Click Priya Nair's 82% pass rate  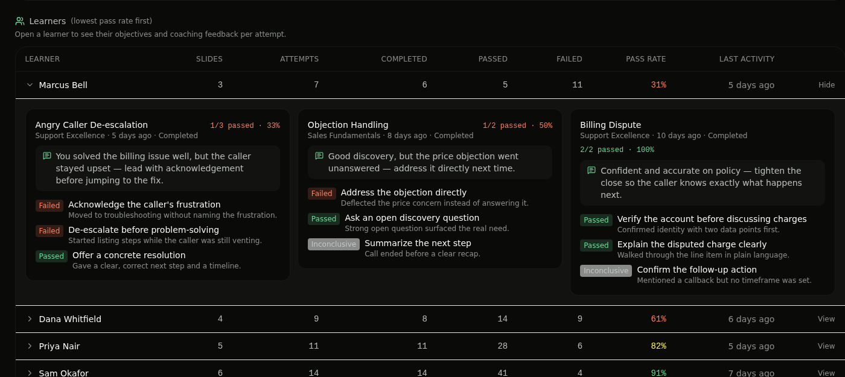[x=658, y=346]
